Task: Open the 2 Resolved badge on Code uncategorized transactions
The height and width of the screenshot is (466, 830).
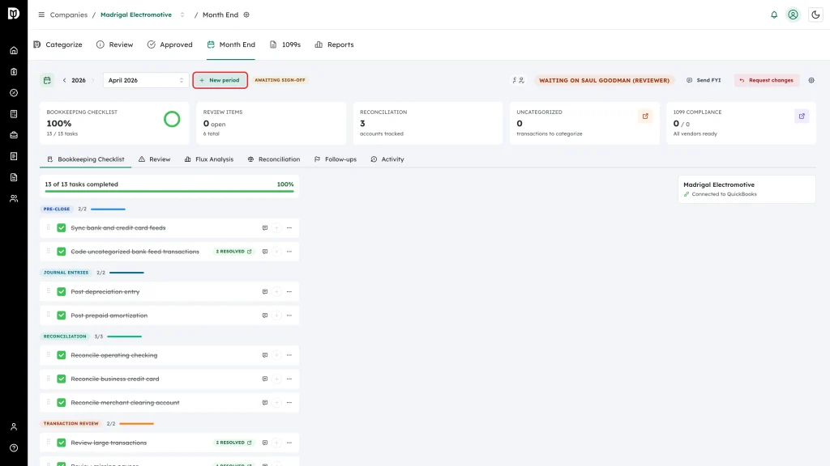Action: 233,252
